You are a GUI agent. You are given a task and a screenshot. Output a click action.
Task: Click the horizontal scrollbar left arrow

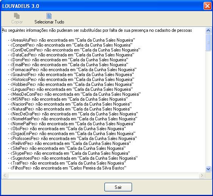[x=5, y=175]
